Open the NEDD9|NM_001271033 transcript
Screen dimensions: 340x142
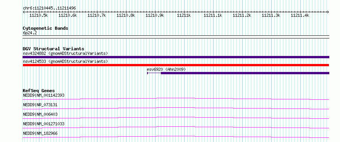pyautogui.click(x=44, y=124)
